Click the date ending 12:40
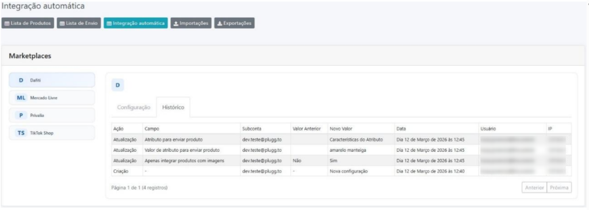The width and height of the screenshot is (589, 210). [x=431, y=171]
